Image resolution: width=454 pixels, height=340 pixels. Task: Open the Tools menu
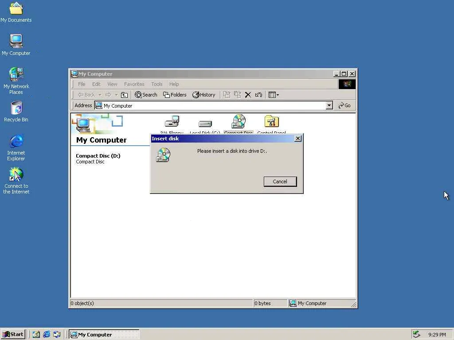click(157, 84)
